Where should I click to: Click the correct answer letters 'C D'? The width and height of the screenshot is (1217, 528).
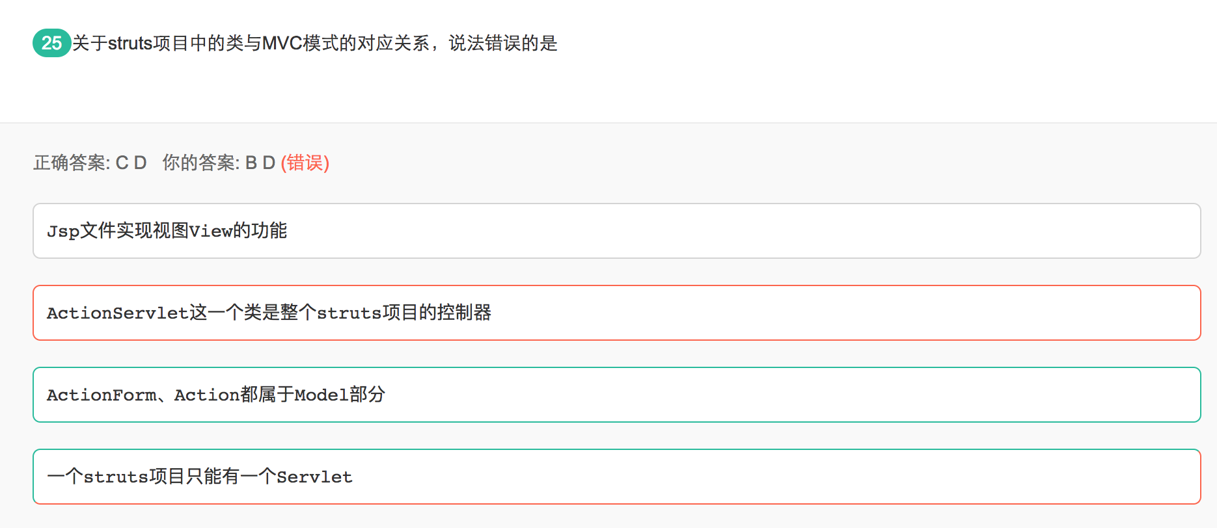[131, 163]
